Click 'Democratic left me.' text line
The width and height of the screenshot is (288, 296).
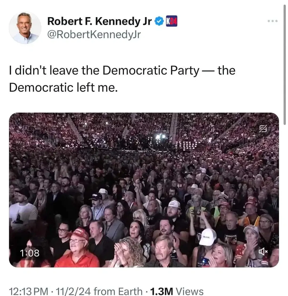tap(63, 88)
